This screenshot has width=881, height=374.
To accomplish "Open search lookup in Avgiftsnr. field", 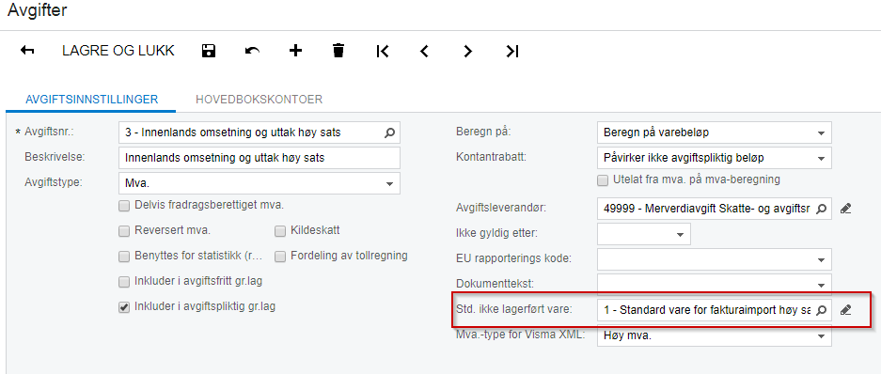I will (x=389, y=132).
